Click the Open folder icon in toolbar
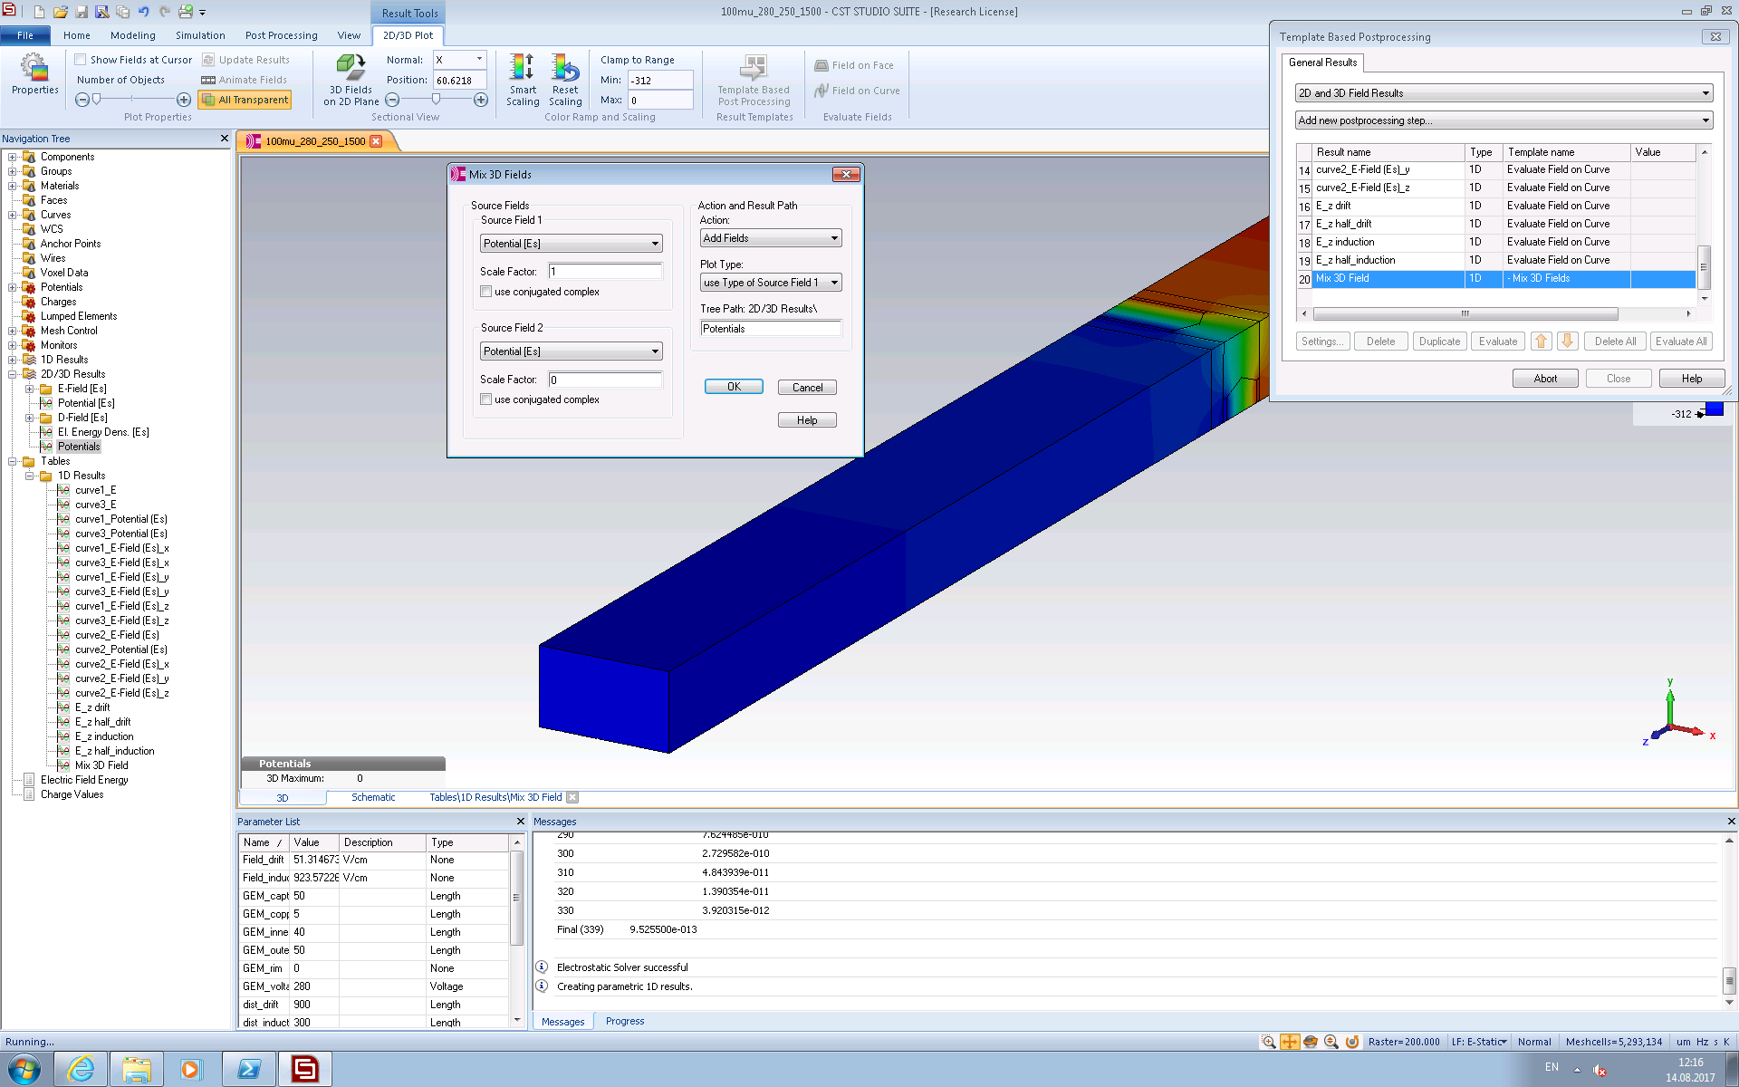 (x=60, y=12)
